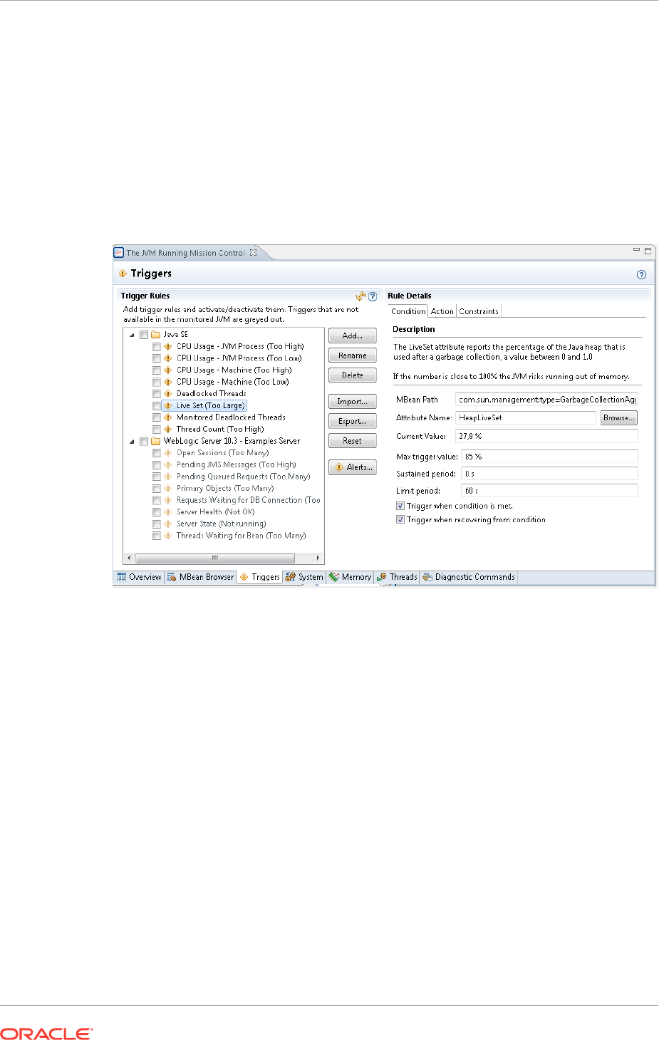Minimize the editor view with the minimize icon
This screenshot has height=1040, width=659.
point(636,250)
